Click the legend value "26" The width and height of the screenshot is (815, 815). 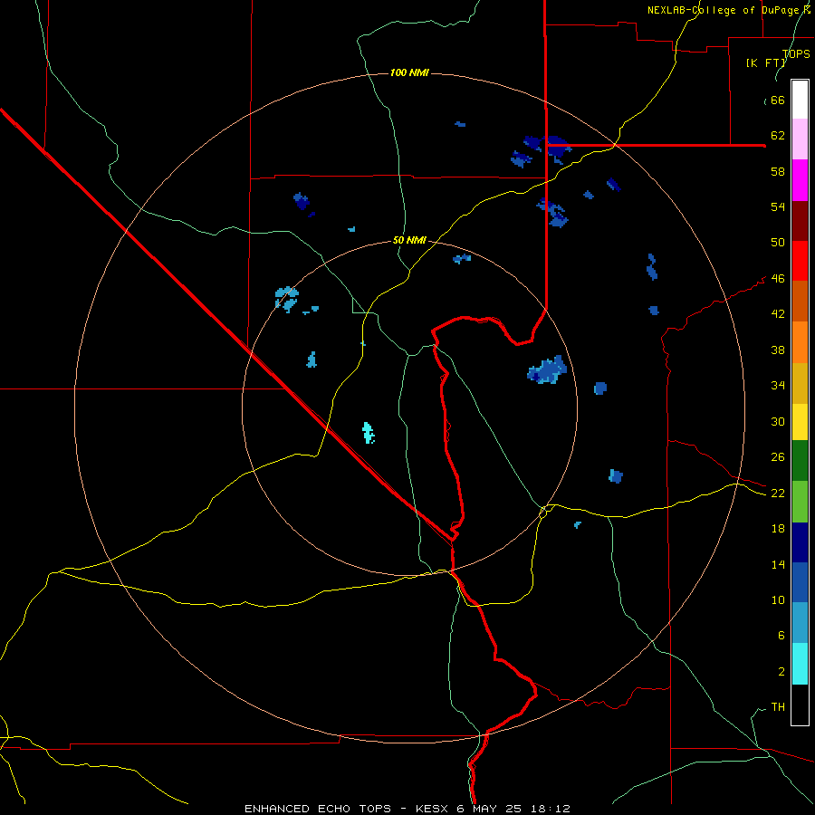click(x=778, y=457)
